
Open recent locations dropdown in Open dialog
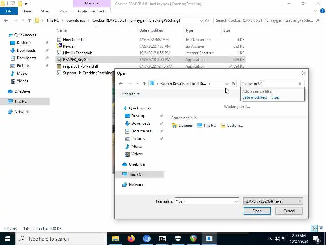pyautogui.click(x=138, y=84)
